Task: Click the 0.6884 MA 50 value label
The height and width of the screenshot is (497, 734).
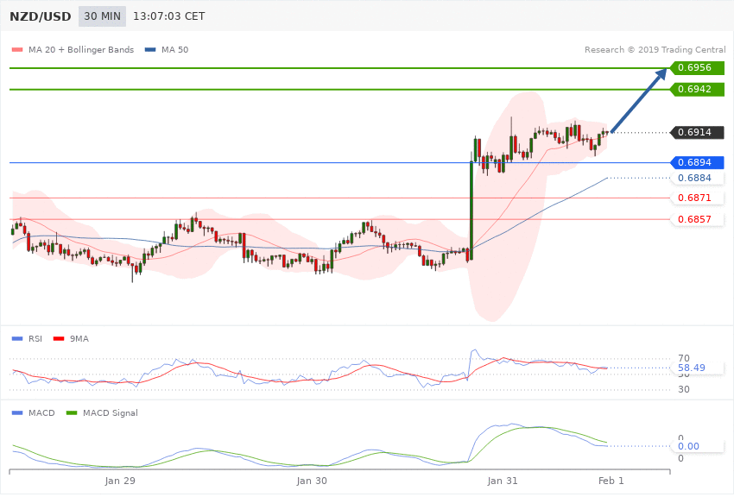Action: pos(698,178)
